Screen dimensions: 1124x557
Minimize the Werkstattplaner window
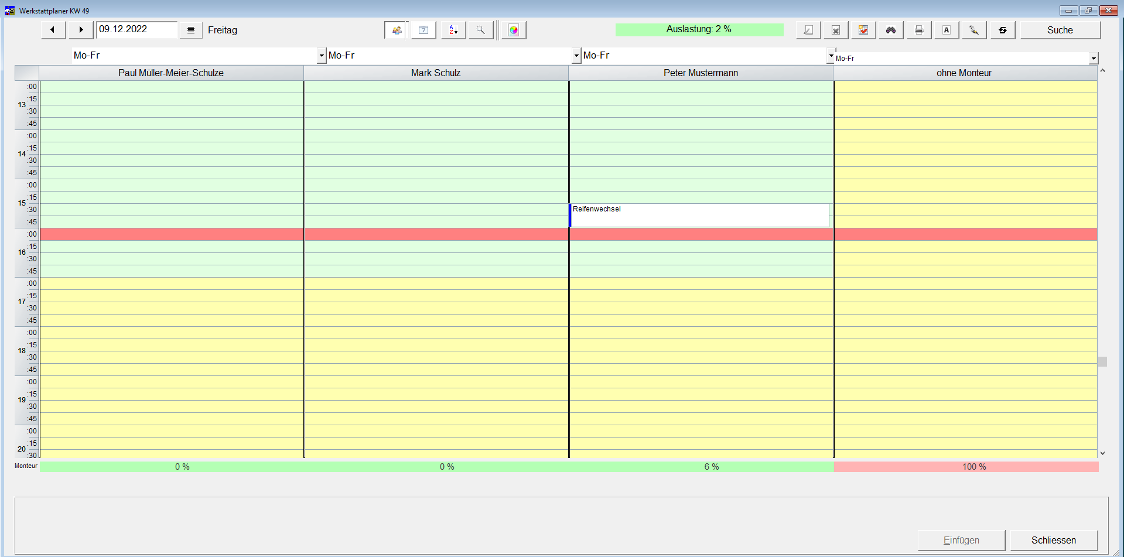click(1068, 11)
